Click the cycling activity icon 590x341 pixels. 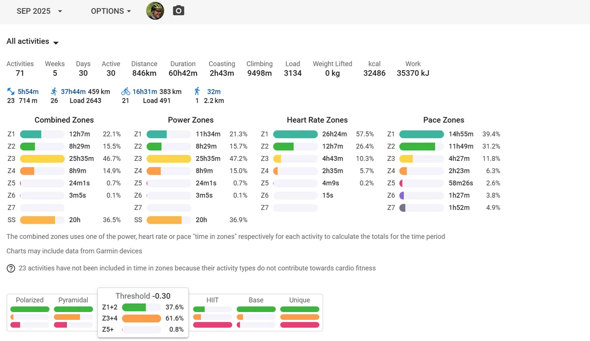[125, 91]
